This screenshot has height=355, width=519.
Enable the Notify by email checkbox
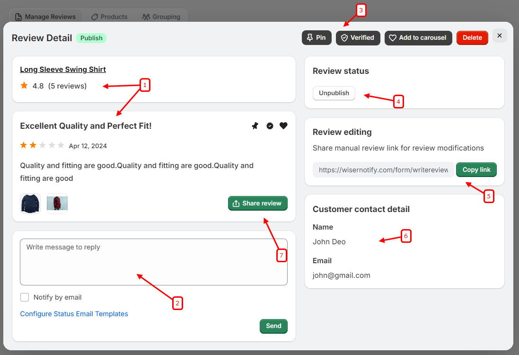coord(25,297)
